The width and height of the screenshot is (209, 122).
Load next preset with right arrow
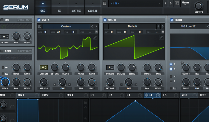pos(171,3)
